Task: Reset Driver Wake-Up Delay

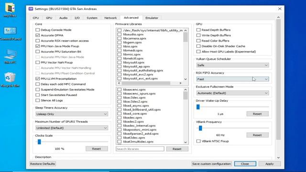Action: coord(257,114)
